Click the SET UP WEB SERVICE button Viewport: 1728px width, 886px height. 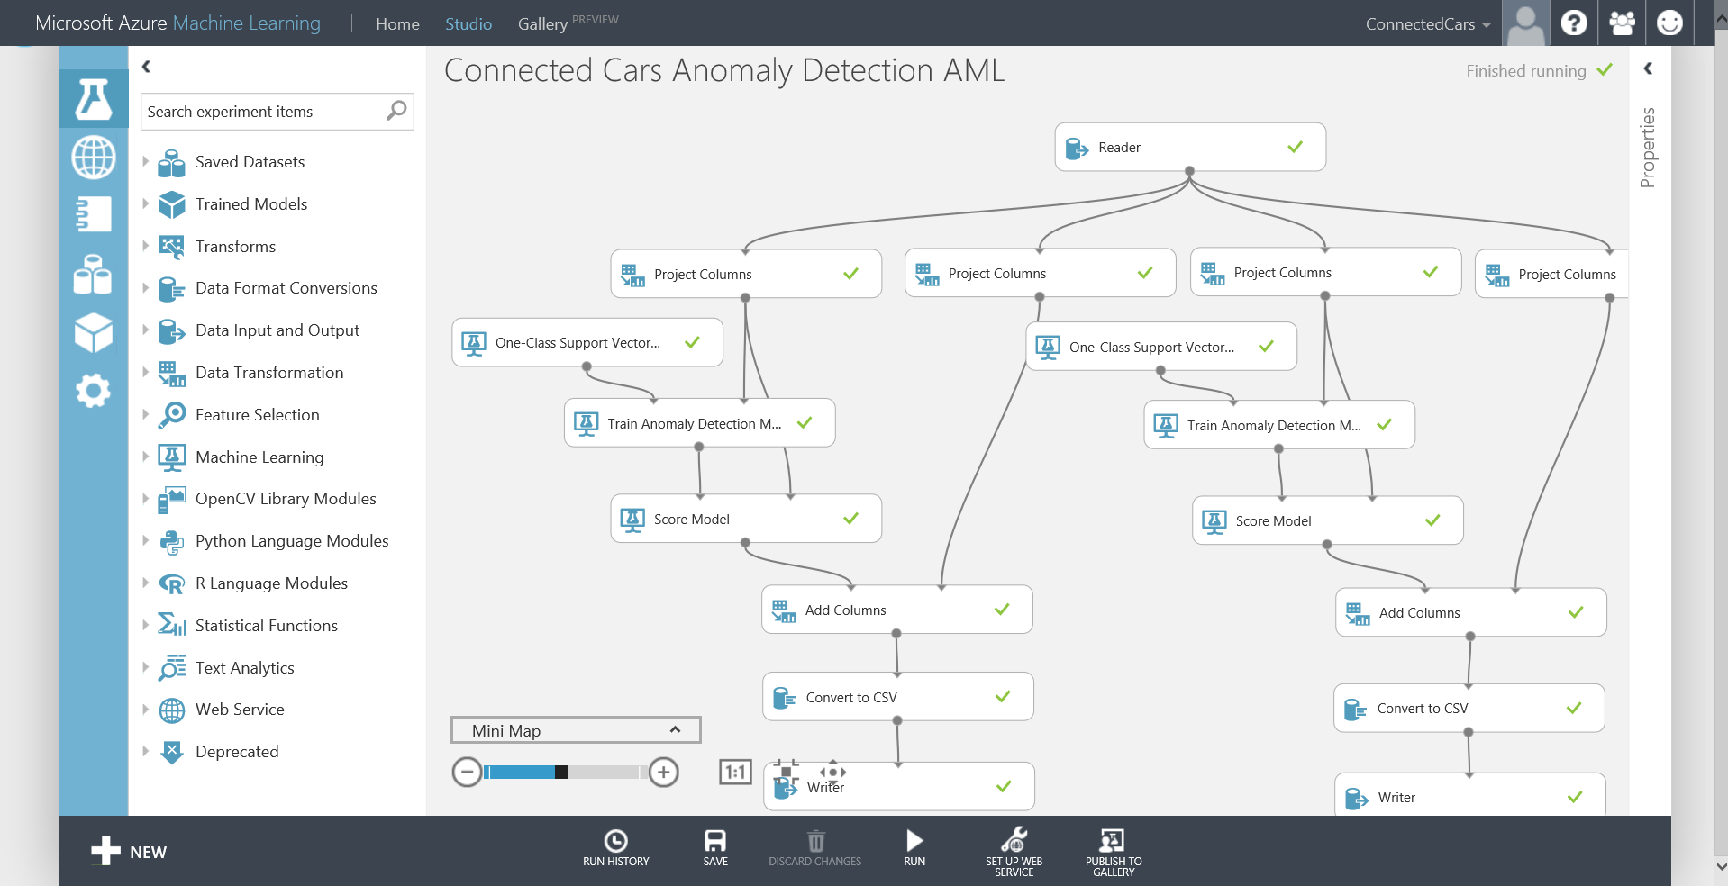click(1014, 849)
